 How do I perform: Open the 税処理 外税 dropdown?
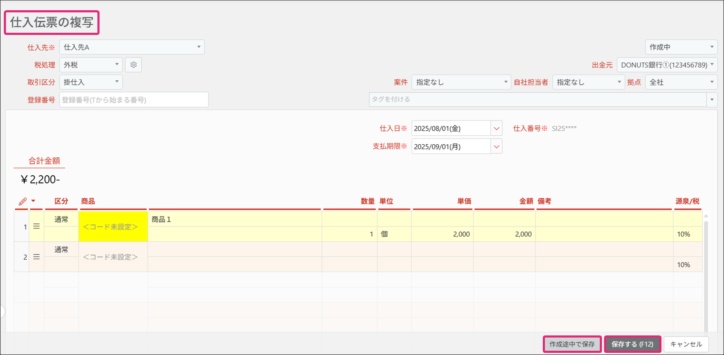tap(91, 65)
